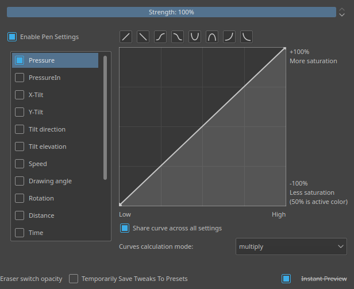Select the Tilt direction row label
Image resolution: width=354 pixels, height=289 pixels.
pos(47,129)
